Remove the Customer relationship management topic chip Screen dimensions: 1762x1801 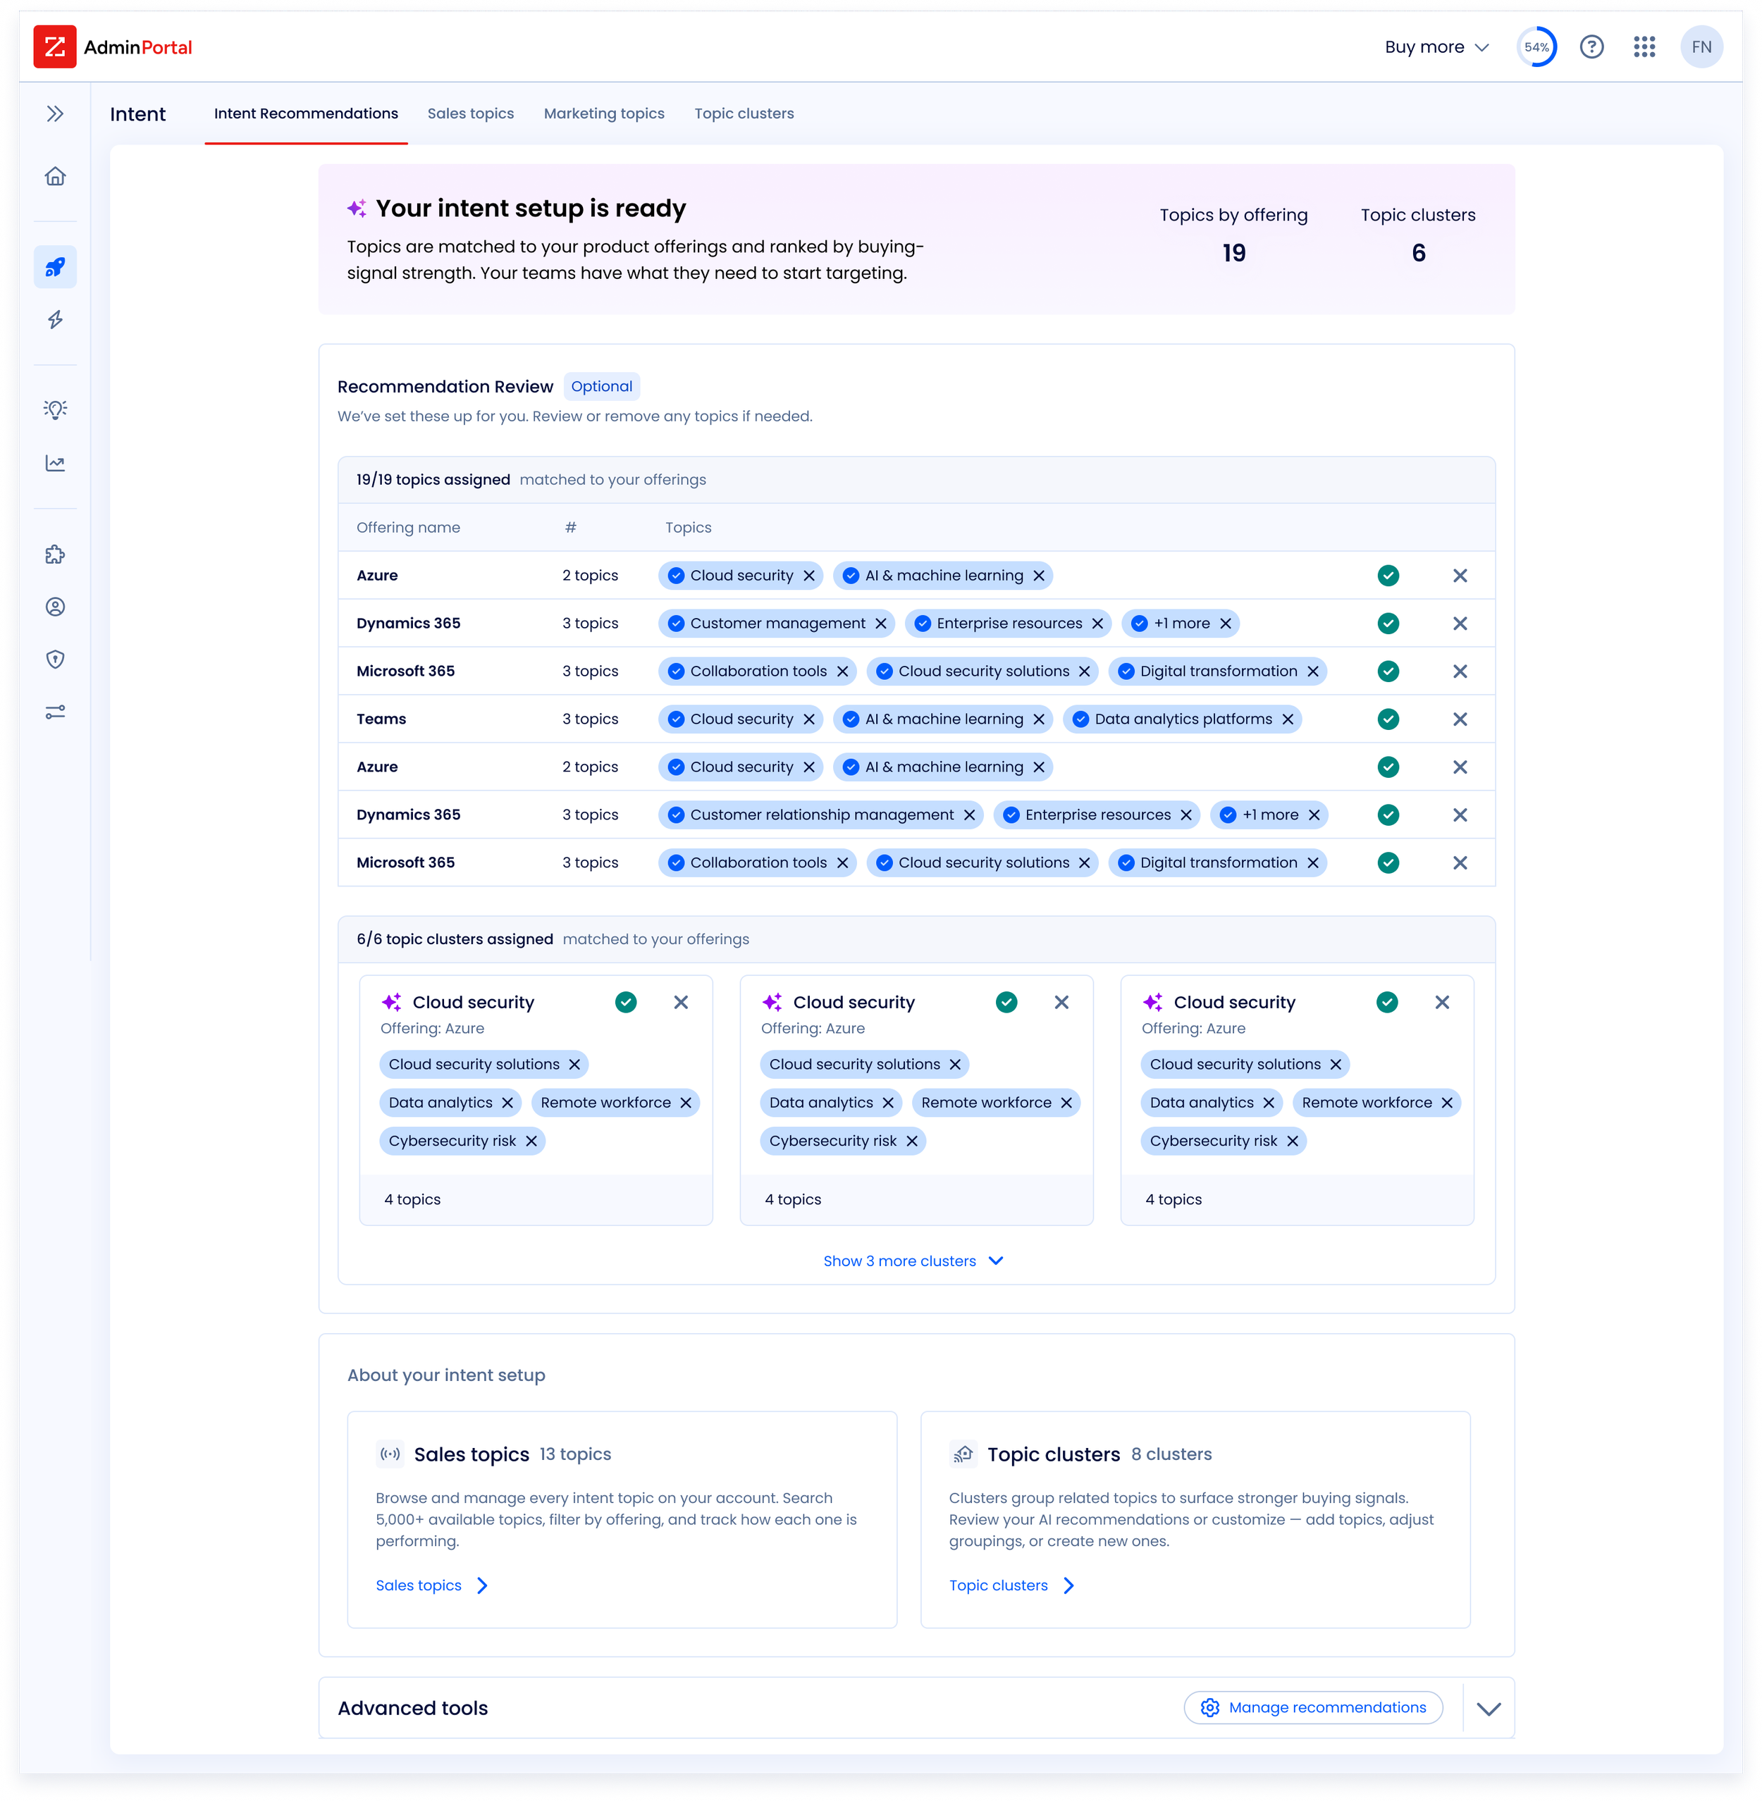970,815
